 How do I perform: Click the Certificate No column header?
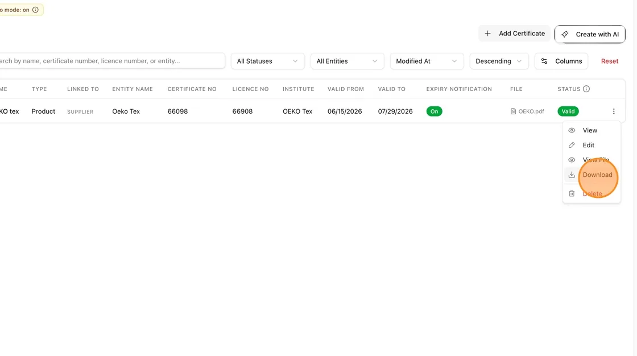click(x=192, y=89)
